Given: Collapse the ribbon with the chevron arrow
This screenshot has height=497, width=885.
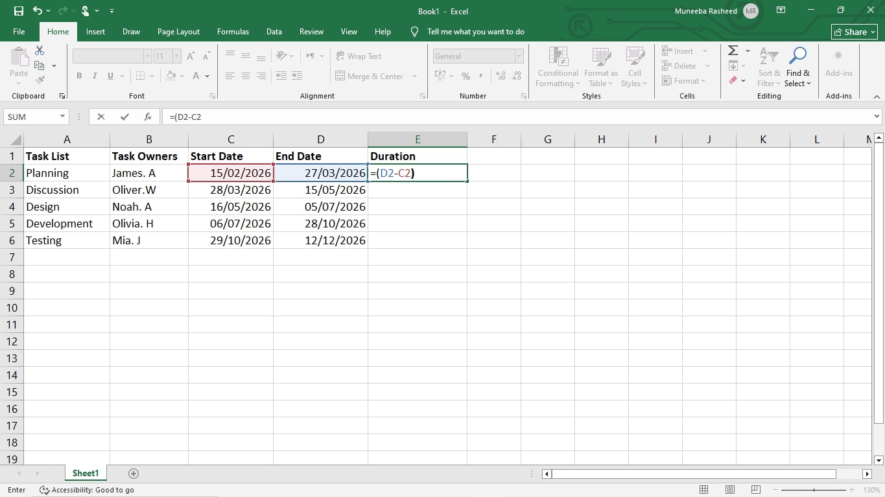Looking at the screenshot, I should point(877,96).
